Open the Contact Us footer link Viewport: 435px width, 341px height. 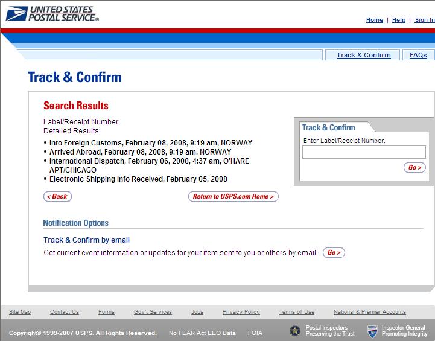coord(65,312)
